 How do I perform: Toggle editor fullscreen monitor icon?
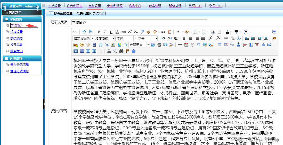pos(274,32)
